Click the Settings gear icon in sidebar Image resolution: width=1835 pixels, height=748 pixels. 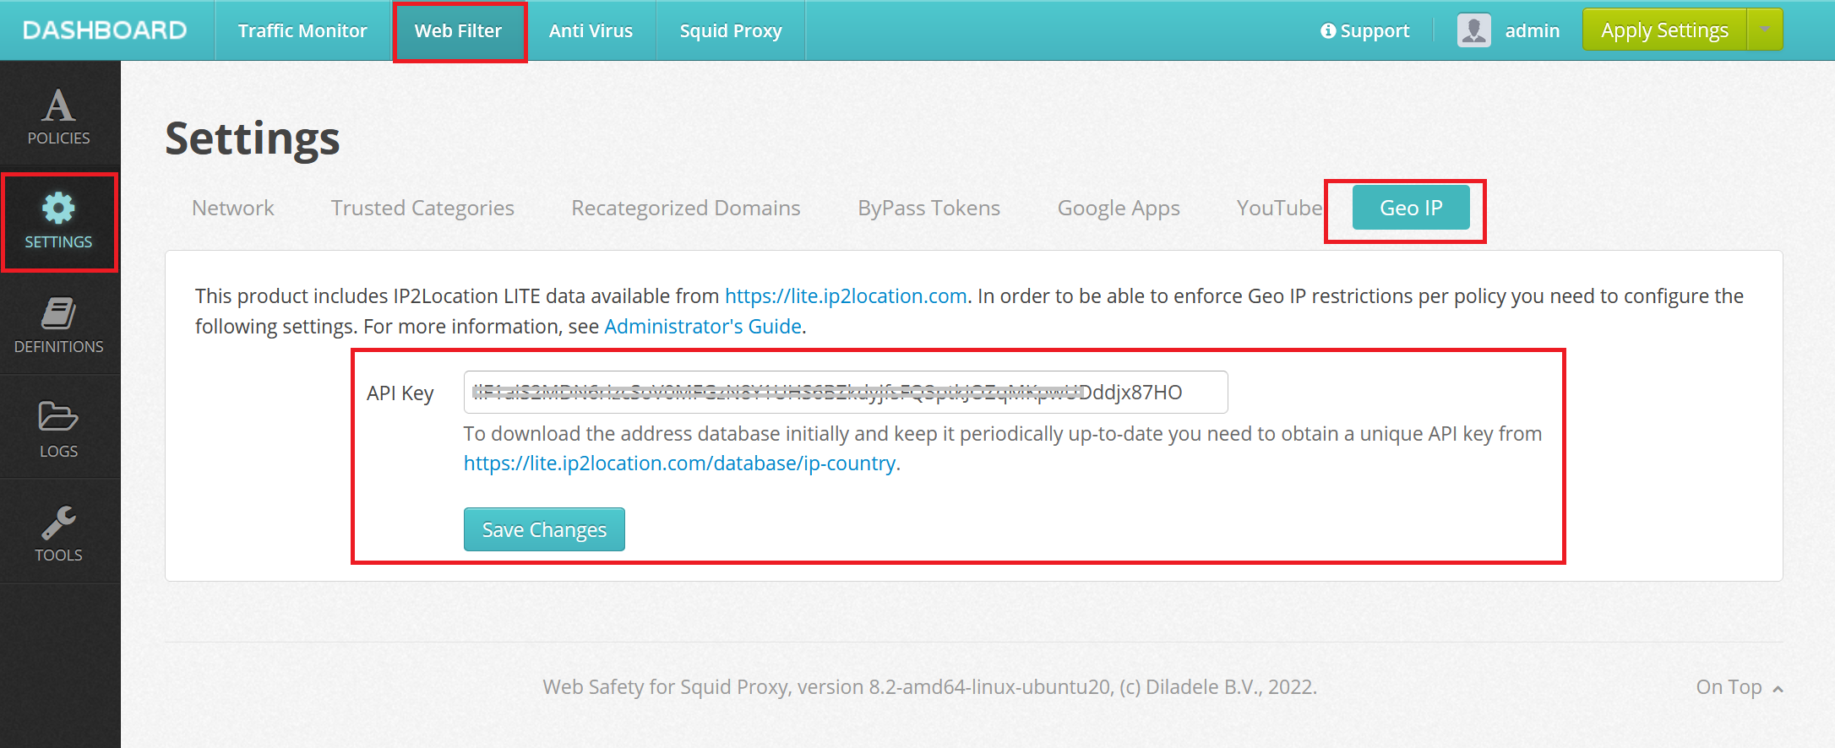point(58,209)
